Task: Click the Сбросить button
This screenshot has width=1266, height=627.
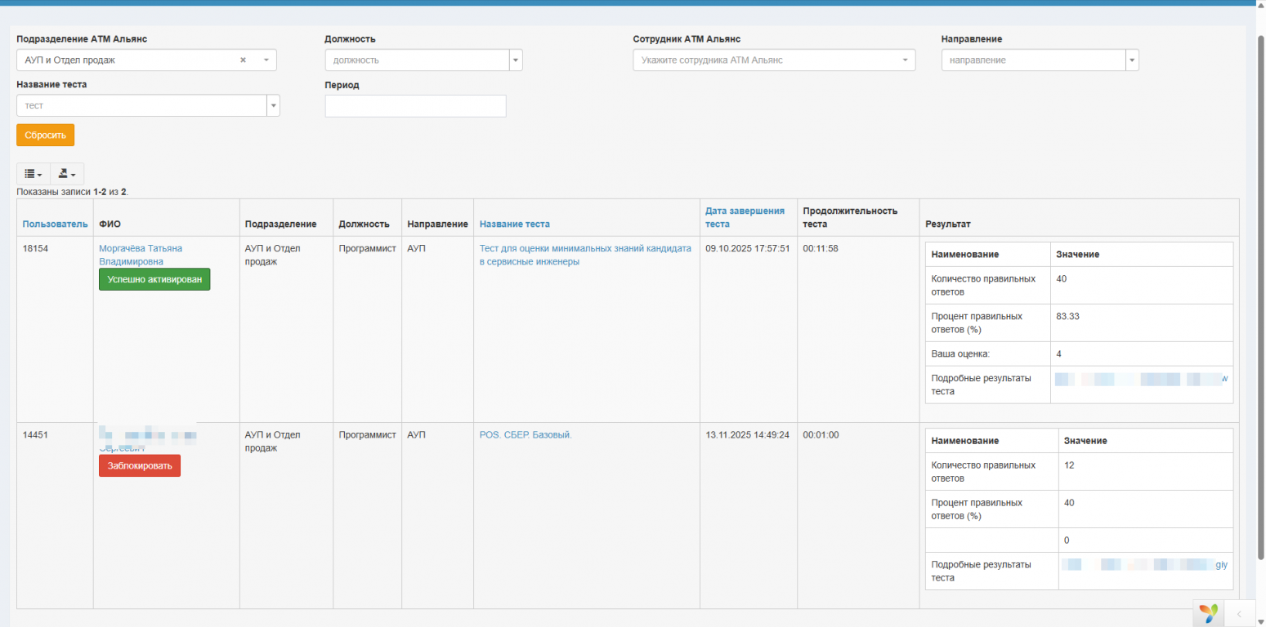Action: tap(45, 136)
